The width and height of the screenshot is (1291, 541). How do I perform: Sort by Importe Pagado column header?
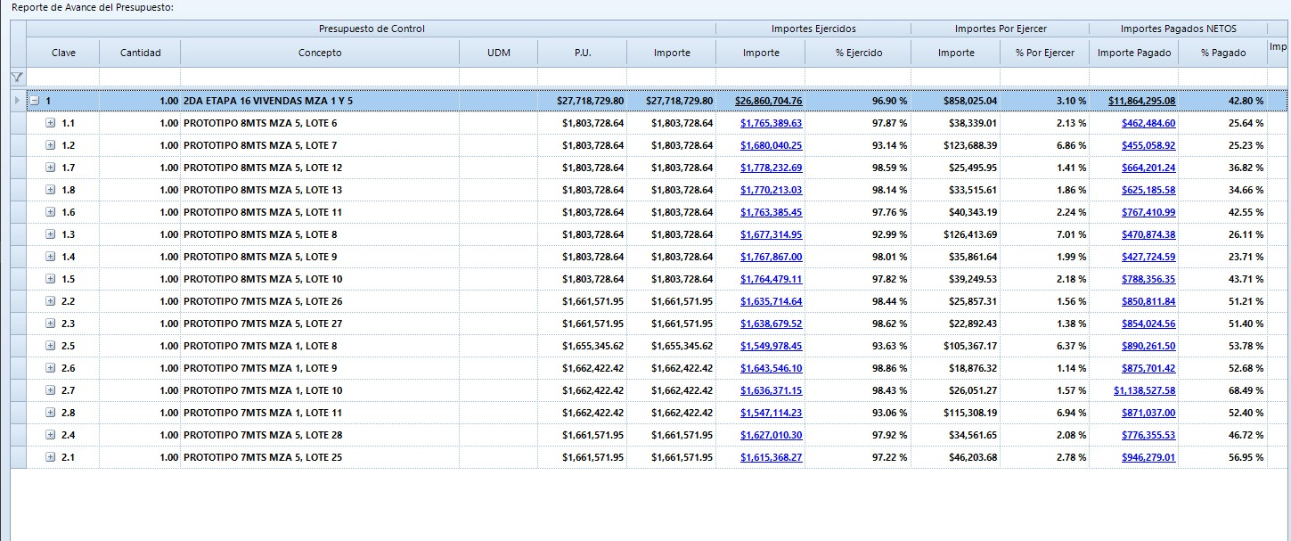pos(1128,53)
